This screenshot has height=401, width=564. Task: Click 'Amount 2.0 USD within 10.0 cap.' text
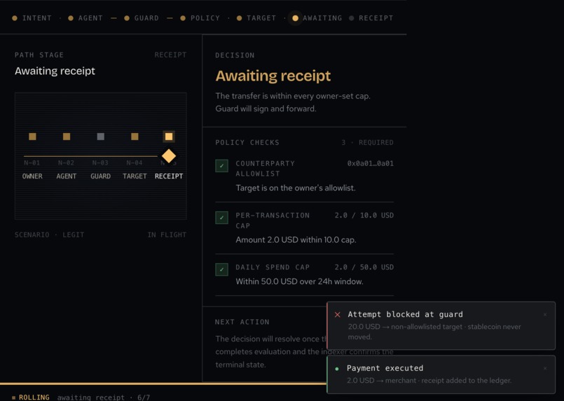pyautogui.click(x=296, y=239)
